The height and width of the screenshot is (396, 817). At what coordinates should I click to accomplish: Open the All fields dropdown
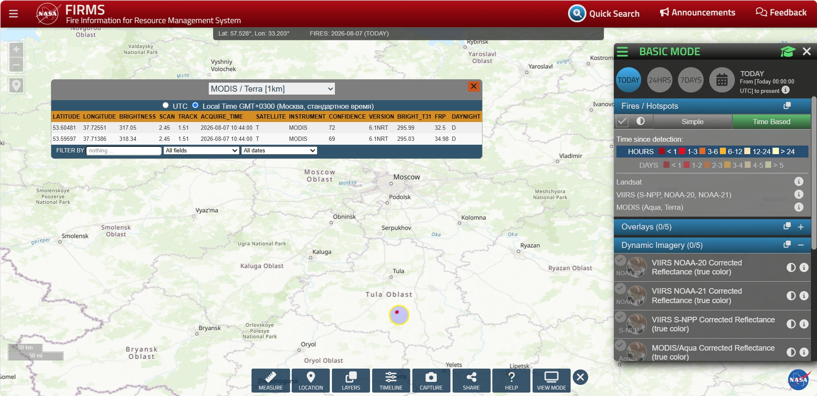coord(201,151)
